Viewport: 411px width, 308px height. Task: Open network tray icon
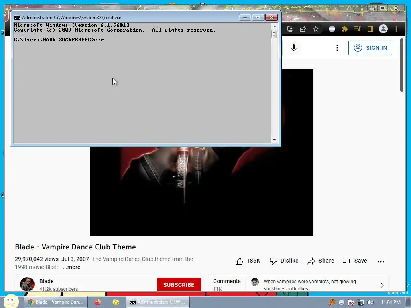click(361, 302)
